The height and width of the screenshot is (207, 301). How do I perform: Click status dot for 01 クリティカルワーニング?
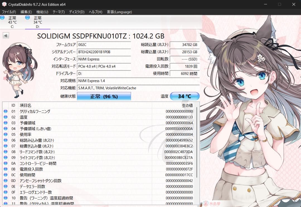pyautogui.click(x=6, y=111)
